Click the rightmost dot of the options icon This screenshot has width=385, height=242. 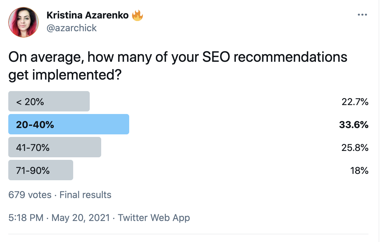367,14
